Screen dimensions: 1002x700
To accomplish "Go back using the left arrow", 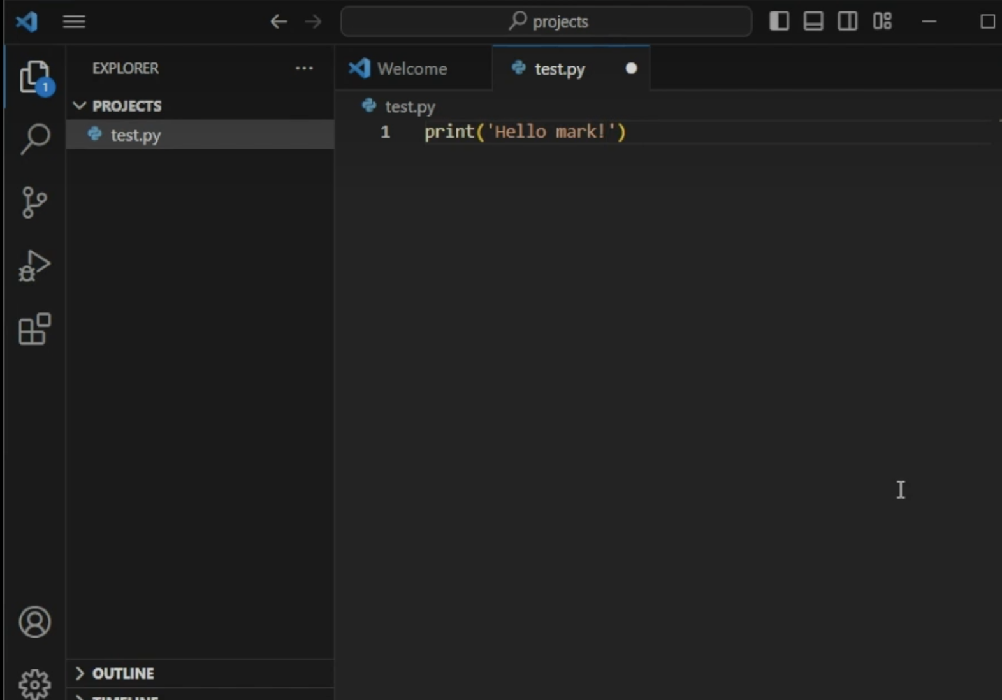I will 279,22.
